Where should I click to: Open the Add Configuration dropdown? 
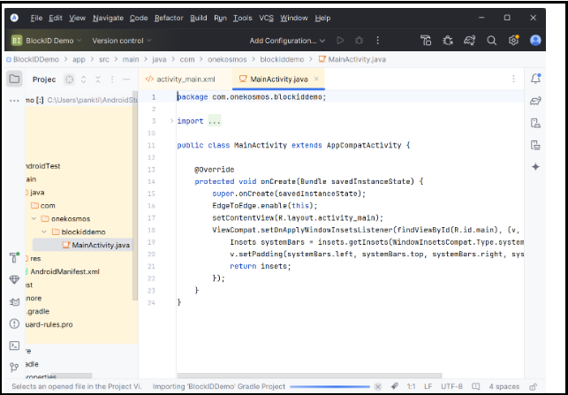pyautogui.click(x=284, y=41)
